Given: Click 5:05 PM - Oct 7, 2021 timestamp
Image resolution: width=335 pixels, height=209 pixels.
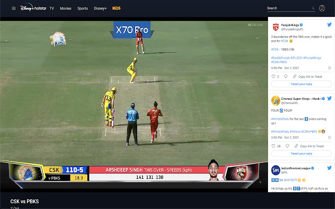Looking at the screenshot, I should coord(285,137).
